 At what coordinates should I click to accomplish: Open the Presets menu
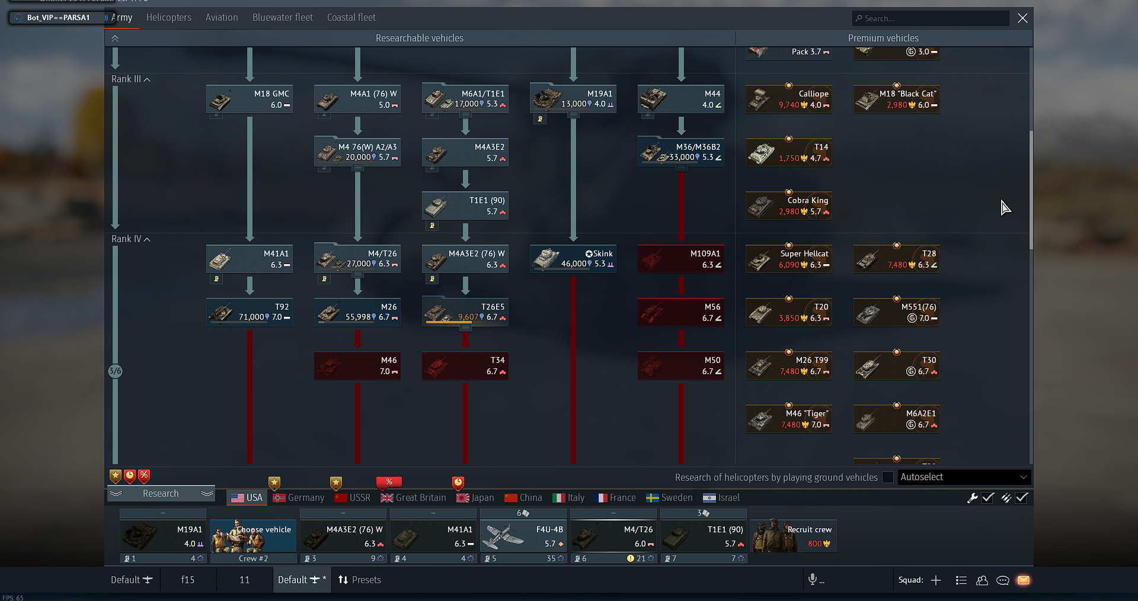pyautogui.click(x=359, y=580)
